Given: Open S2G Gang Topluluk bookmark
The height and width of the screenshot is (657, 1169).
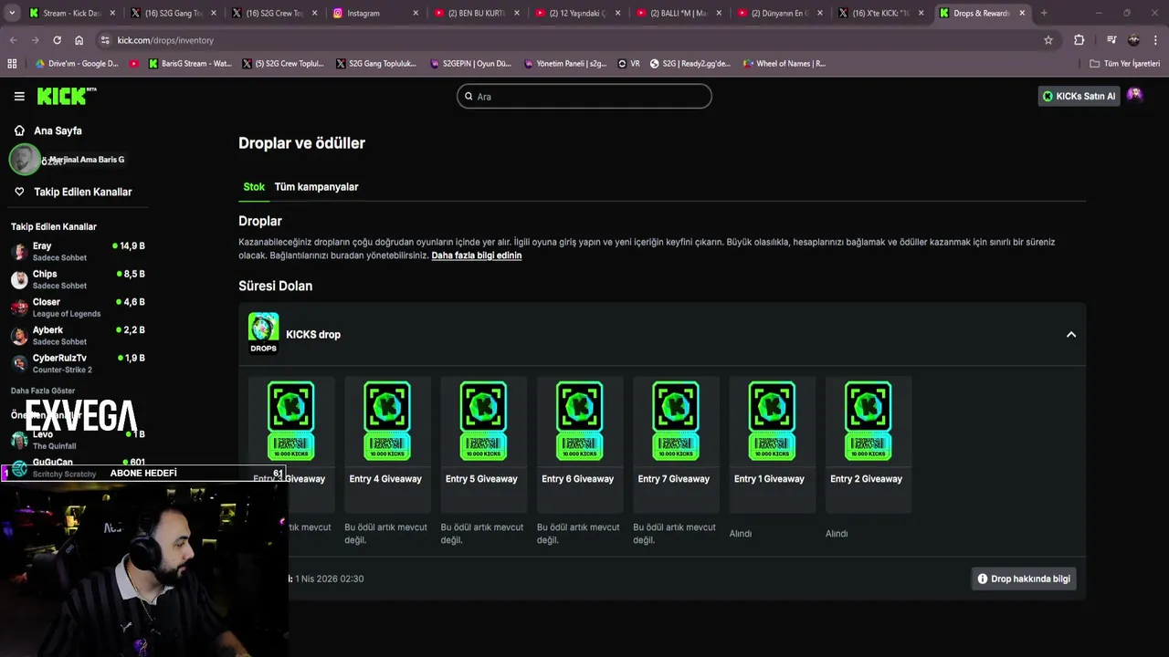Looking at the screenshot, I should click(376, 64).
